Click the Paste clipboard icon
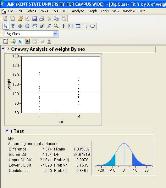The image size is (166, 188). (x=64, y=19)
